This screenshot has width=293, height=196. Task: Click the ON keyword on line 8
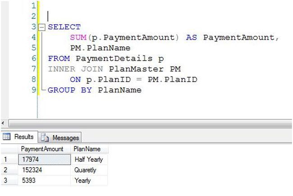coord(75,80)
